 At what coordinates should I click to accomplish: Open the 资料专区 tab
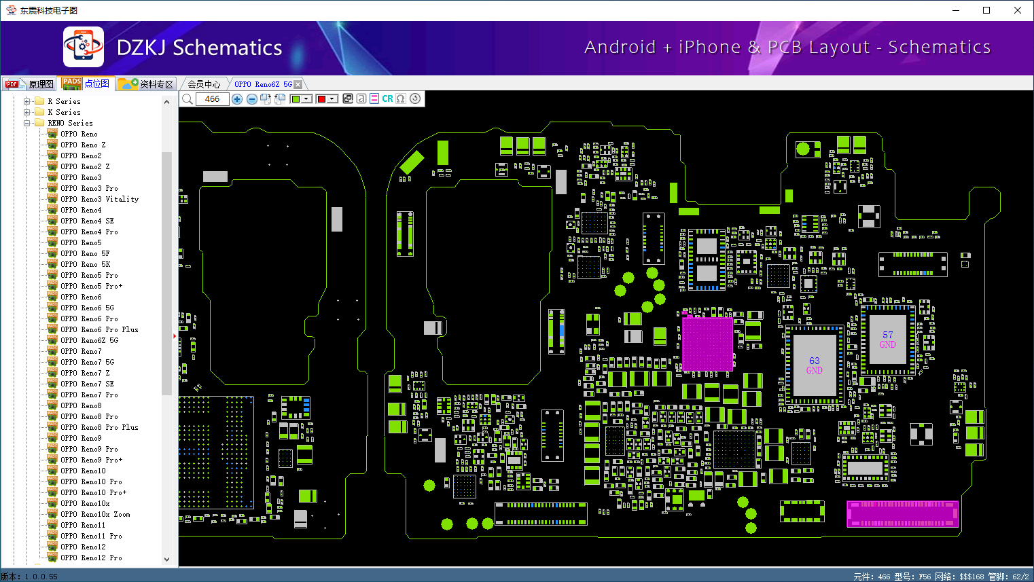tap(146, 84)
